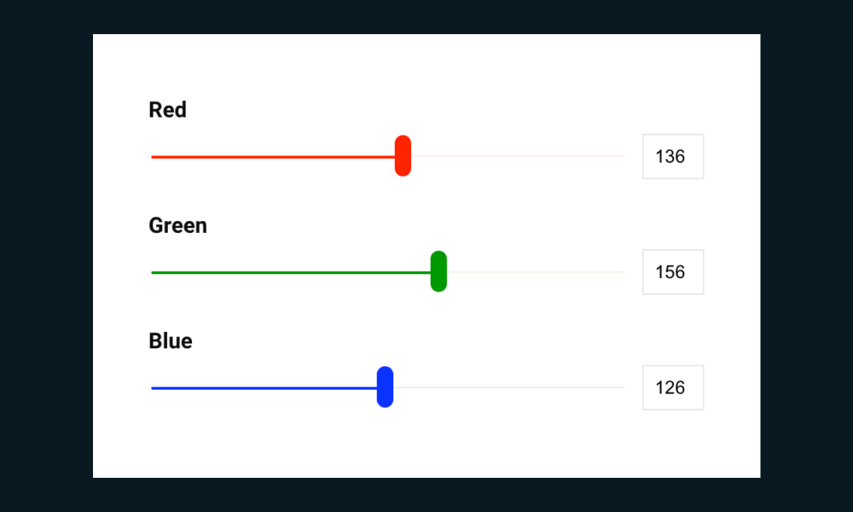This screenshot has width=853, height=512.
Task: Click the far left end of Green slider
Action: pos(154,272)
